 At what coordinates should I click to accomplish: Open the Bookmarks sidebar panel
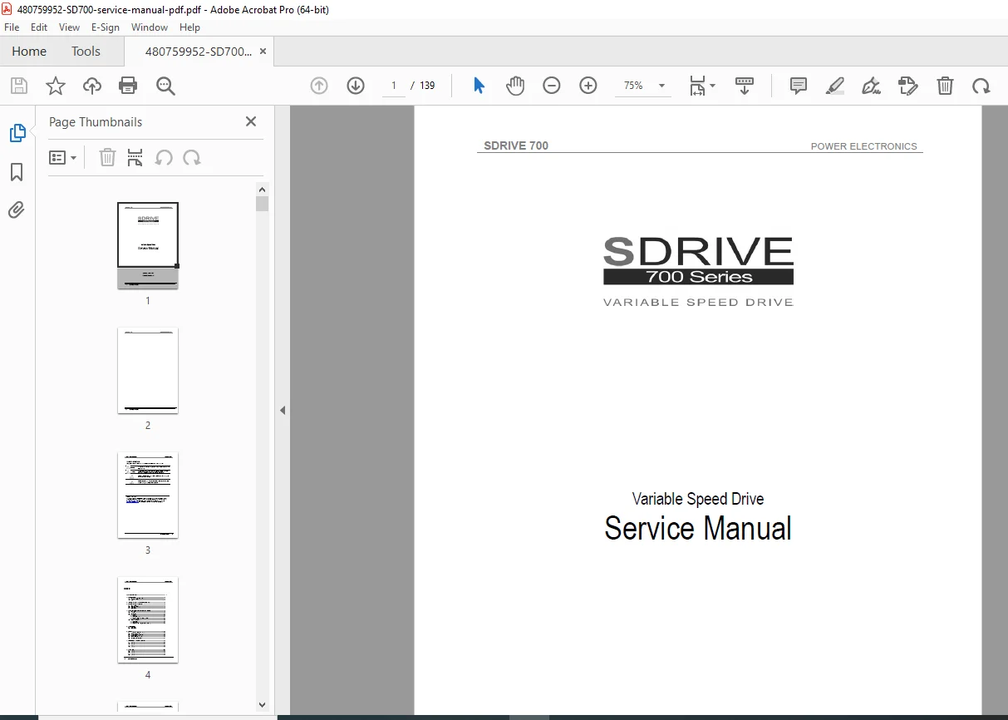click(x=17, y=172)
